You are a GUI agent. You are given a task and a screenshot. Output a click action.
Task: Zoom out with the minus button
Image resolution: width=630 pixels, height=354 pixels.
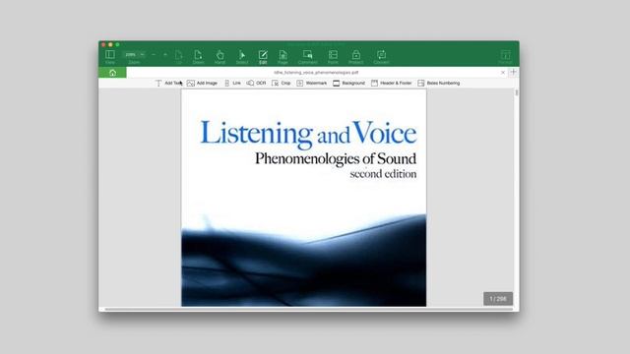pos(154,55)
